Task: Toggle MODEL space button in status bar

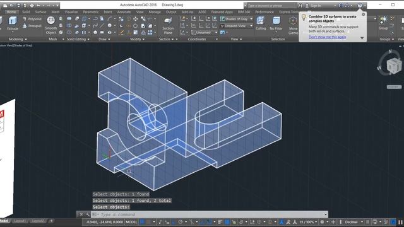Action: click(x=131, y=222)
